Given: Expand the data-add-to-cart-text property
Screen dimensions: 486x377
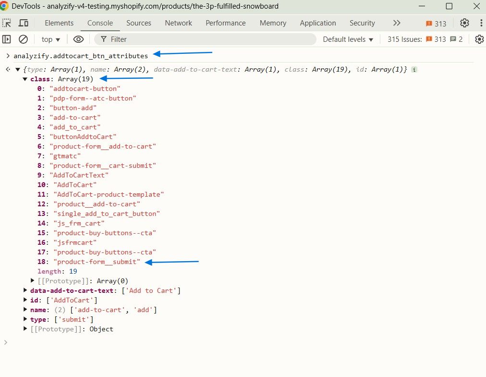Looking at the screenshot, I should point(25,290).
